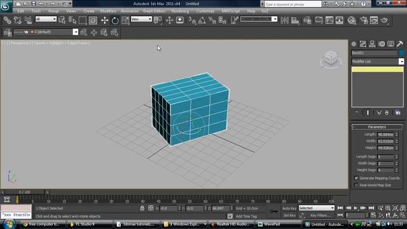Select the Select and Link tool
The height and width of the screenshot is (229, 407).
click(x=7, y=20)
